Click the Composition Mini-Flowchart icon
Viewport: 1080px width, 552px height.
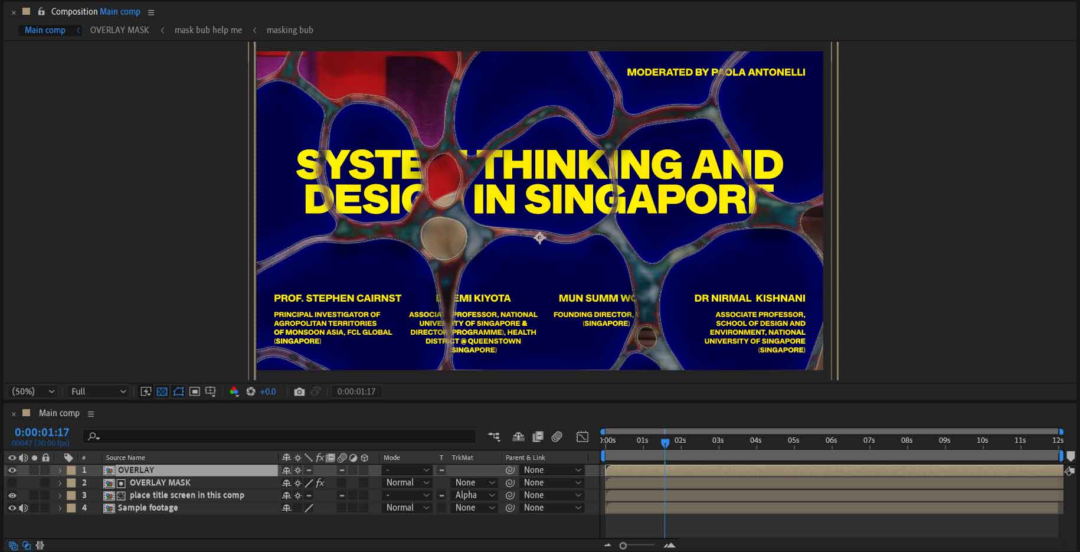coord(494,437)
